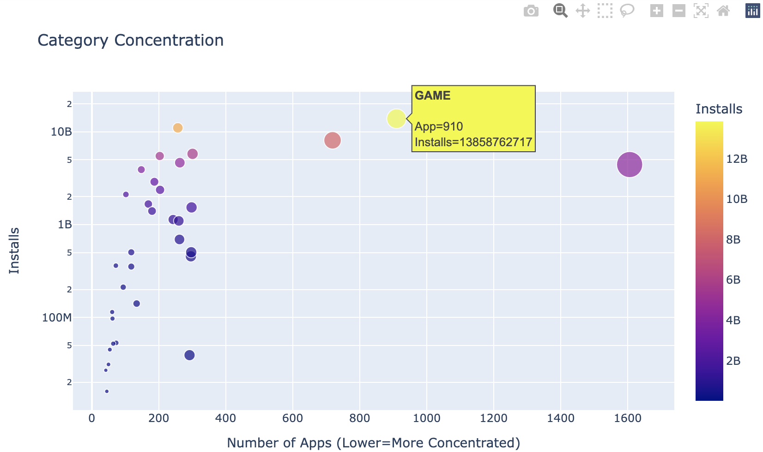Reset axes using the home icon
This screenshot has width=763, height=452.
[x=724, y=11]
